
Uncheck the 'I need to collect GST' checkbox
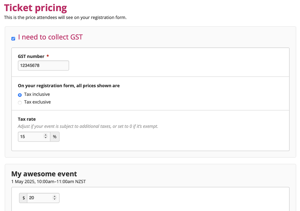click(13, 39)
